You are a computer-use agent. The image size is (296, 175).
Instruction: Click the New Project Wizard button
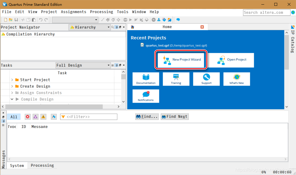point(181,60)
